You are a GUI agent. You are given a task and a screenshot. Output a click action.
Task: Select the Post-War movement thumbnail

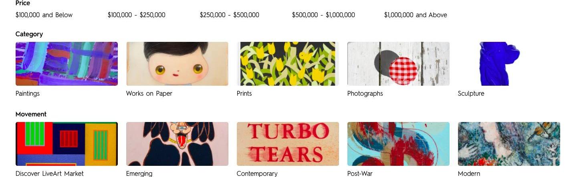click(x=398, y=144)
